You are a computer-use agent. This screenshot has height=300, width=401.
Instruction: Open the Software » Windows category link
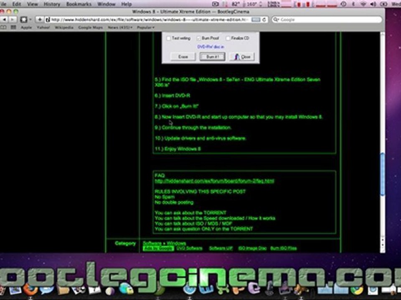(x=164, y=243)
